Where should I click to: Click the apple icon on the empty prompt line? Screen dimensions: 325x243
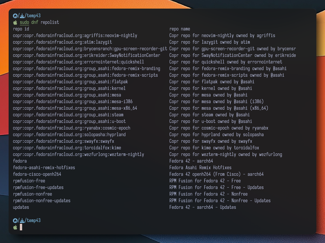(x=15, y=227)
